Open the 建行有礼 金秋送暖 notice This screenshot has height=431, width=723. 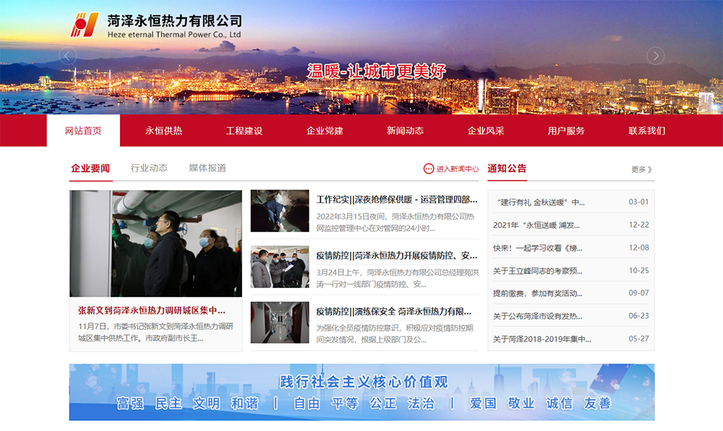coord(541,202)
